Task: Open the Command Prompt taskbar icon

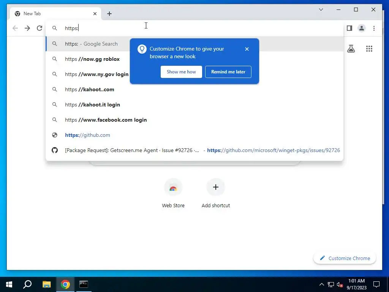Action: 84,284
